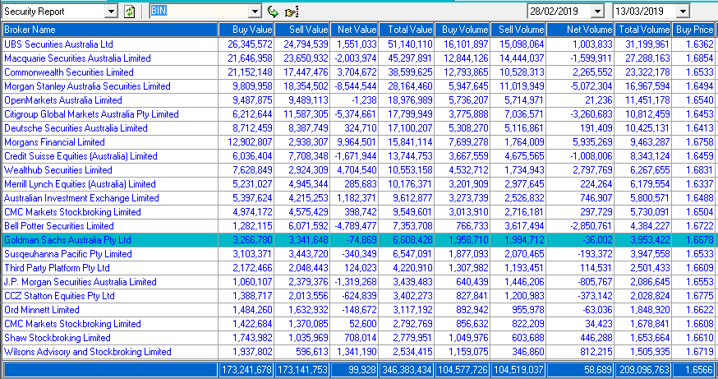Click totals row buy value 173,241,678
The height and width of the screenshot is (379, 718).
pyautogui.click(x=246, y=369)
